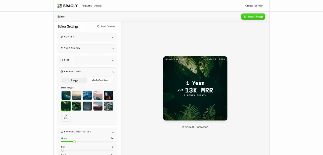The width and height of the screenshot is (323, 155).
Task: Click the Grain slider handle
Action: point(75,142)
